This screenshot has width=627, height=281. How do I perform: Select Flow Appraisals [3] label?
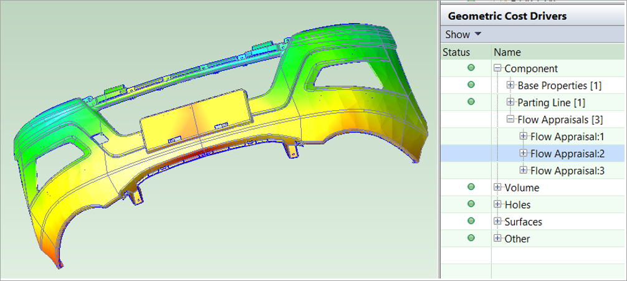pyautogui.click(x=560, y=120)
